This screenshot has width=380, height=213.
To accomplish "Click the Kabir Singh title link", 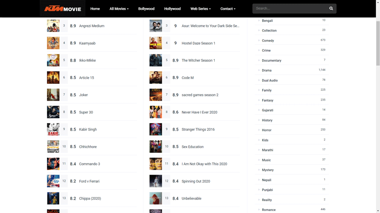I will (88, 130).
